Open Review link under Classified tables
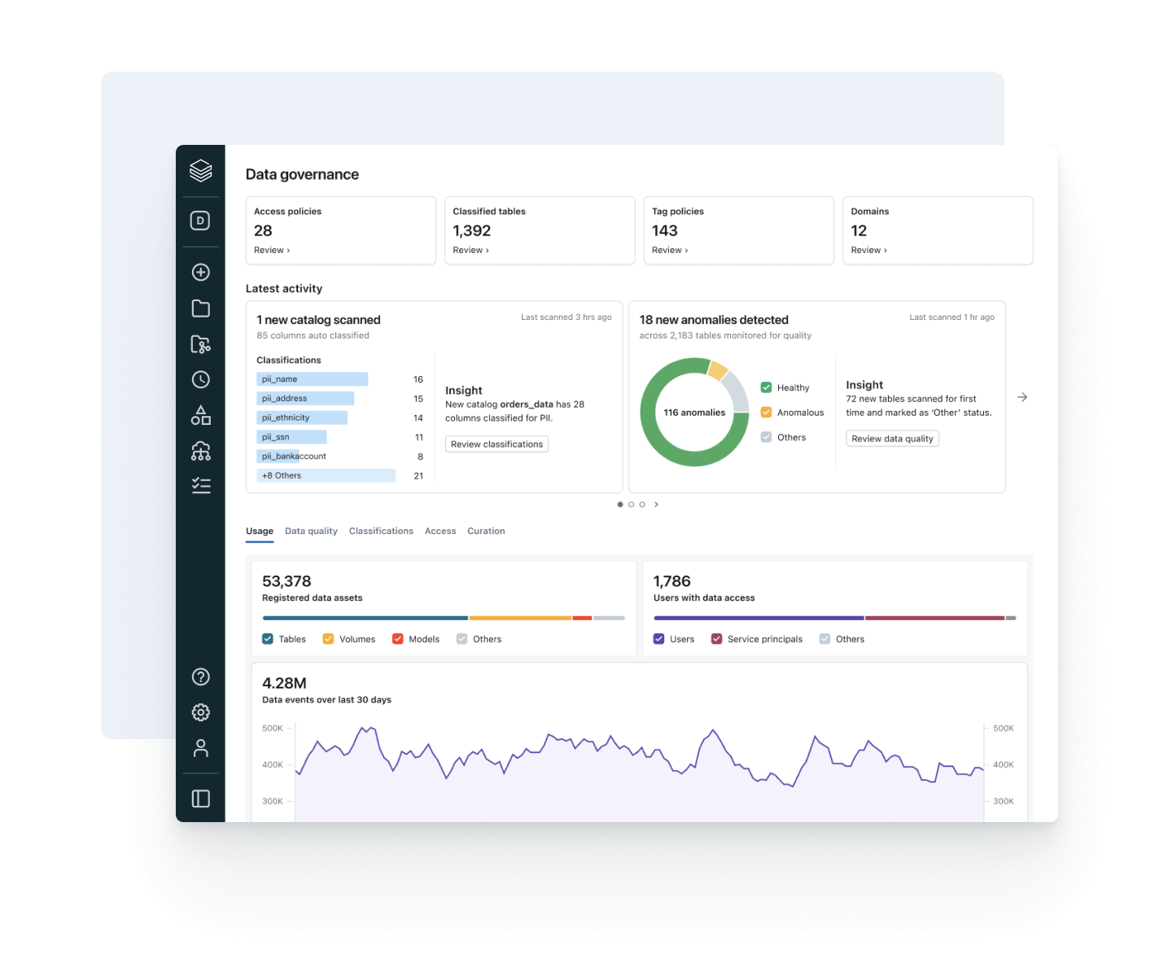This screenshot has width=1159, height=967. pyautogui.click(x=470, y=250)
